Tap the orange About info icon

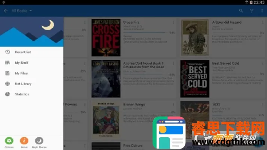point(24,141)
